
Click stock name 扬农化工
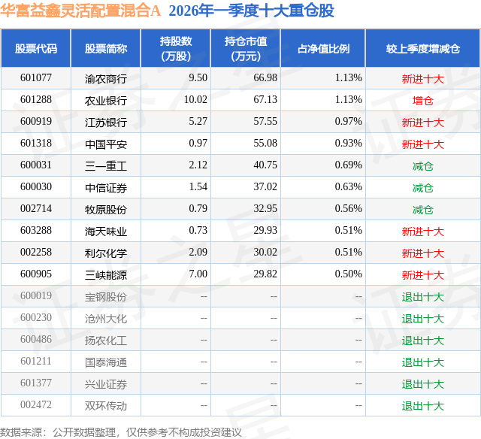tap(106, 341)
